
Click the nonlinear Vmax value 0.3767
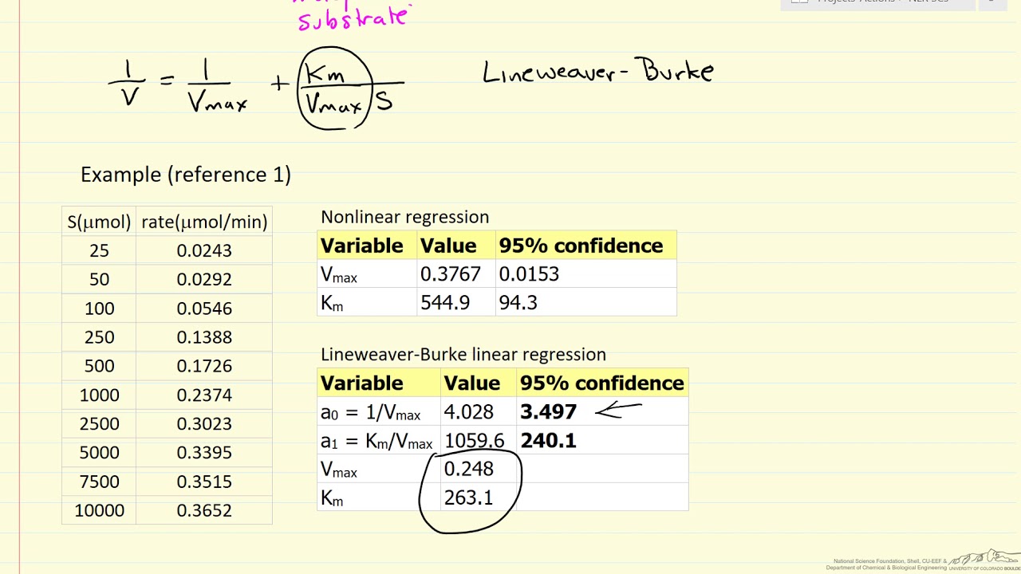(x=450, y=274)
